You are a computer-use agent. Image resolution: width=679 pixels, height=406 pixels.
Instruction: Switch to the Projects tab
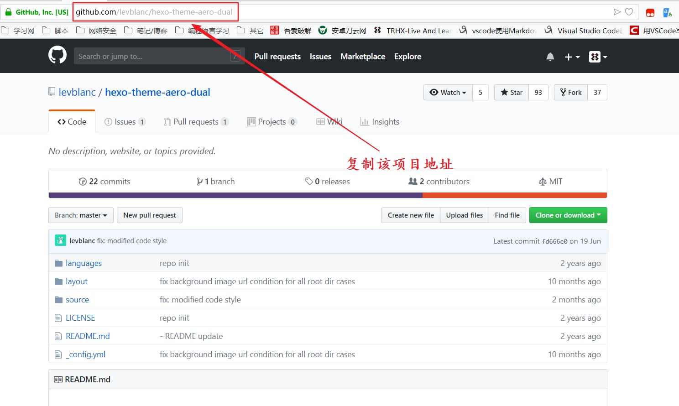272,122
